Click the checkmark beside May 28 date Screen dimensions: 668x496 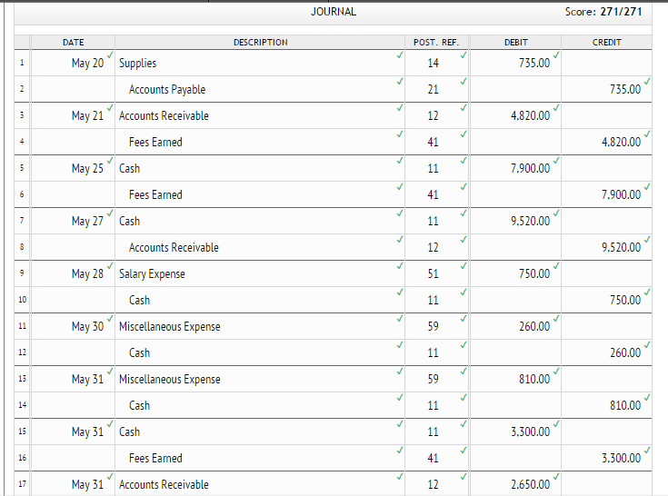click(109, 267)
